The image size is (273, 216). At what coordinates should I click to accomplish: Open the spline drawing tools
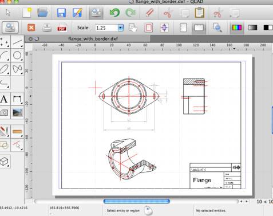pyautogui.click(x=17, y=69)
